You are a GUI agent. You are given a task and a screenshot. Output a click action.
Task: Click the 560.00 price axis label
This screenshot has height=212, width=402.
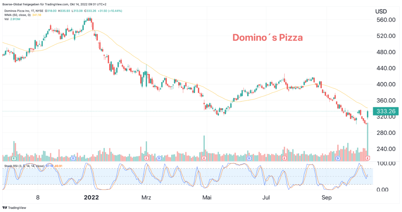point(386,20)
